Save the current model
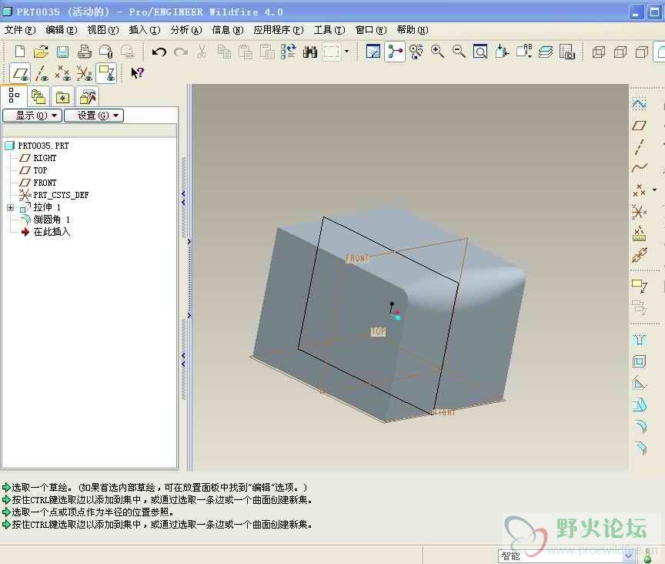Image resolution: width=665 pixels, height=564 pixels. coord(63,52)
